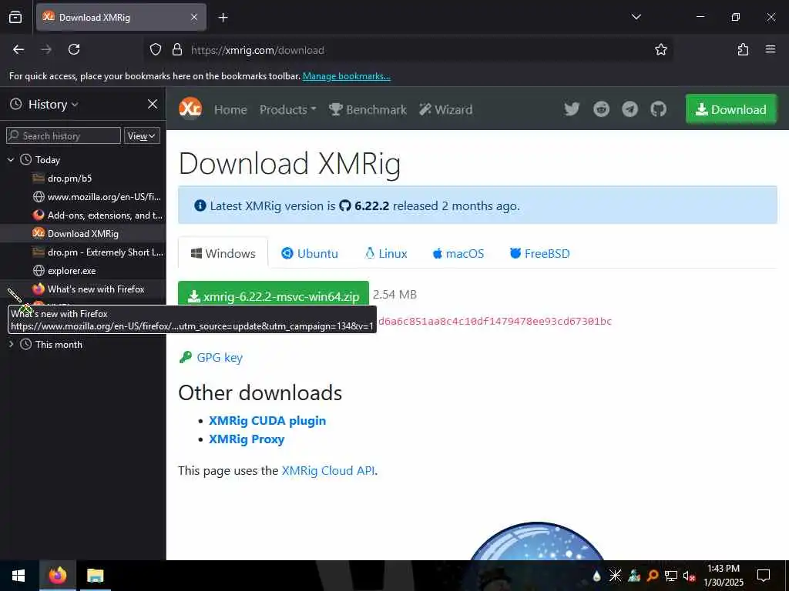Open XMRig Twitter icon
Viewport: 789px width, 591px height.
pyautogui.click(x=572, y=109)
